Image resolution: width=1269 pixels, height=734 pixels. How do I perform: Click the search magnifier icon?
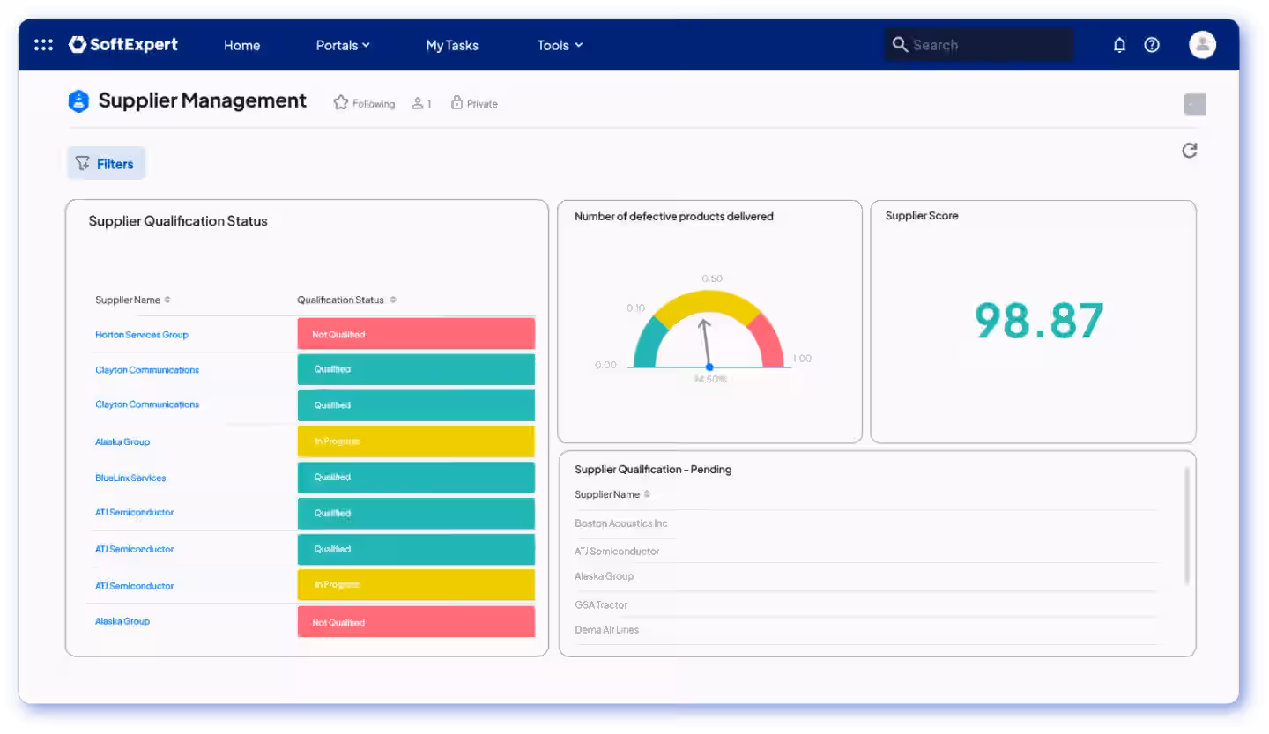pyautogui.click(x=900, y=44)
